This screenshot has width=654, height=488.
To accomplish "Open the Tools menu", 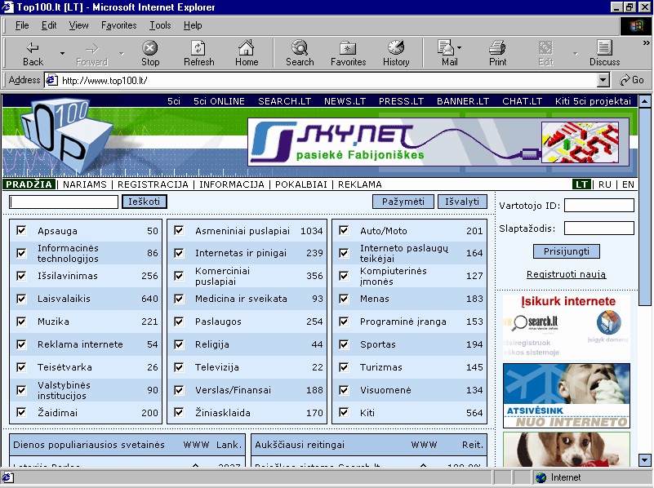I will pos(160,25).
